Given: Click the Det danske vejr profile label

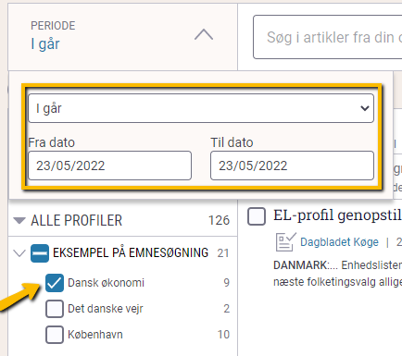Looking at the screenshot, I should click(x=106, y=309).
